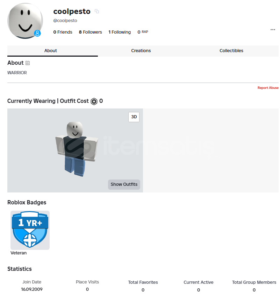This screenshot has width=280, height=295.
Task: Switch to the Creations tab
Action: click(x=141, y=51)
